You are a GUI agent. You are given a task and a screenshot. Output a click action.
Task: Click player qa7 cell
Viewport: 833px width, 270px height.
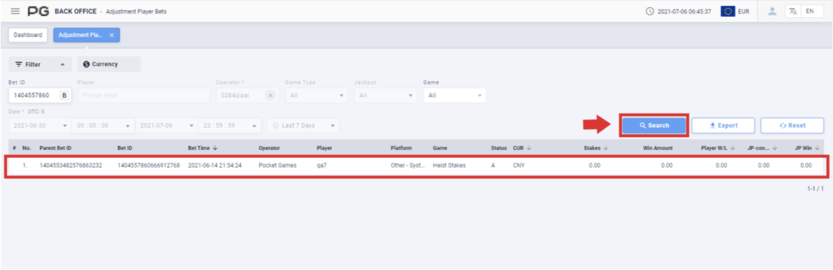pyautogui.click(x=322, y=165)
